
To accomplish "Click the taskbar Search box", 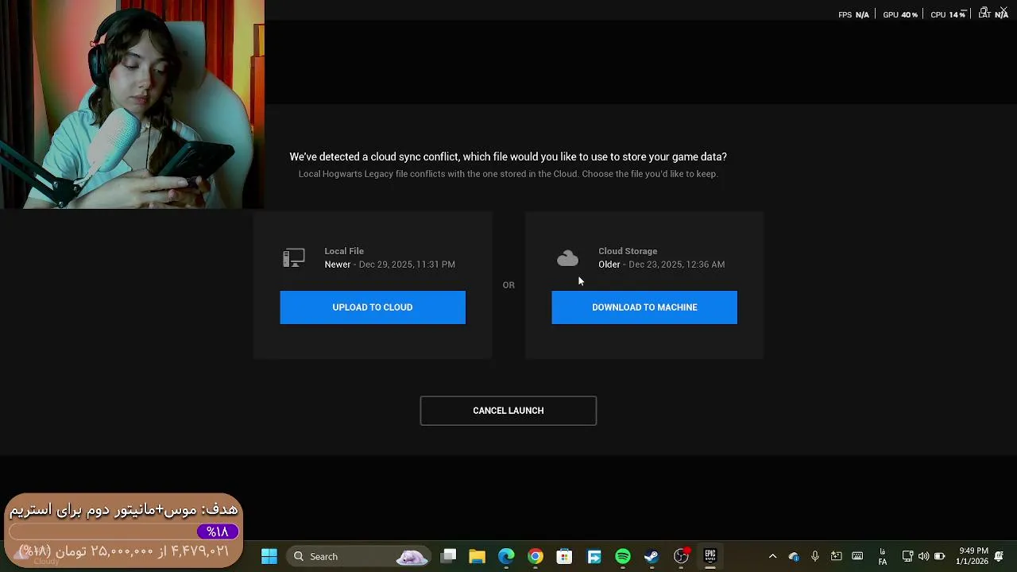I will click(358, 556).
